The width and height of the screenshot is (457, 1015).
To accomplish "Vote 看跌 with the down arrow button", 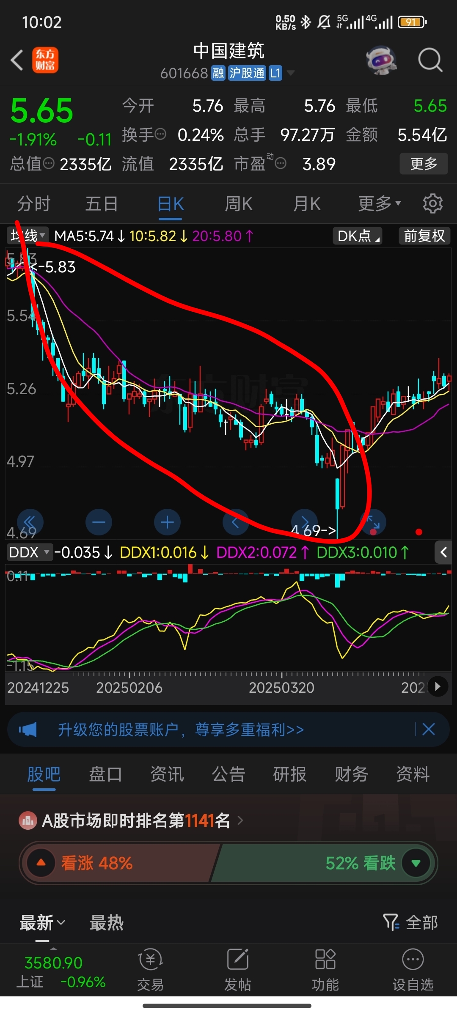I will (x=416, y=863).
